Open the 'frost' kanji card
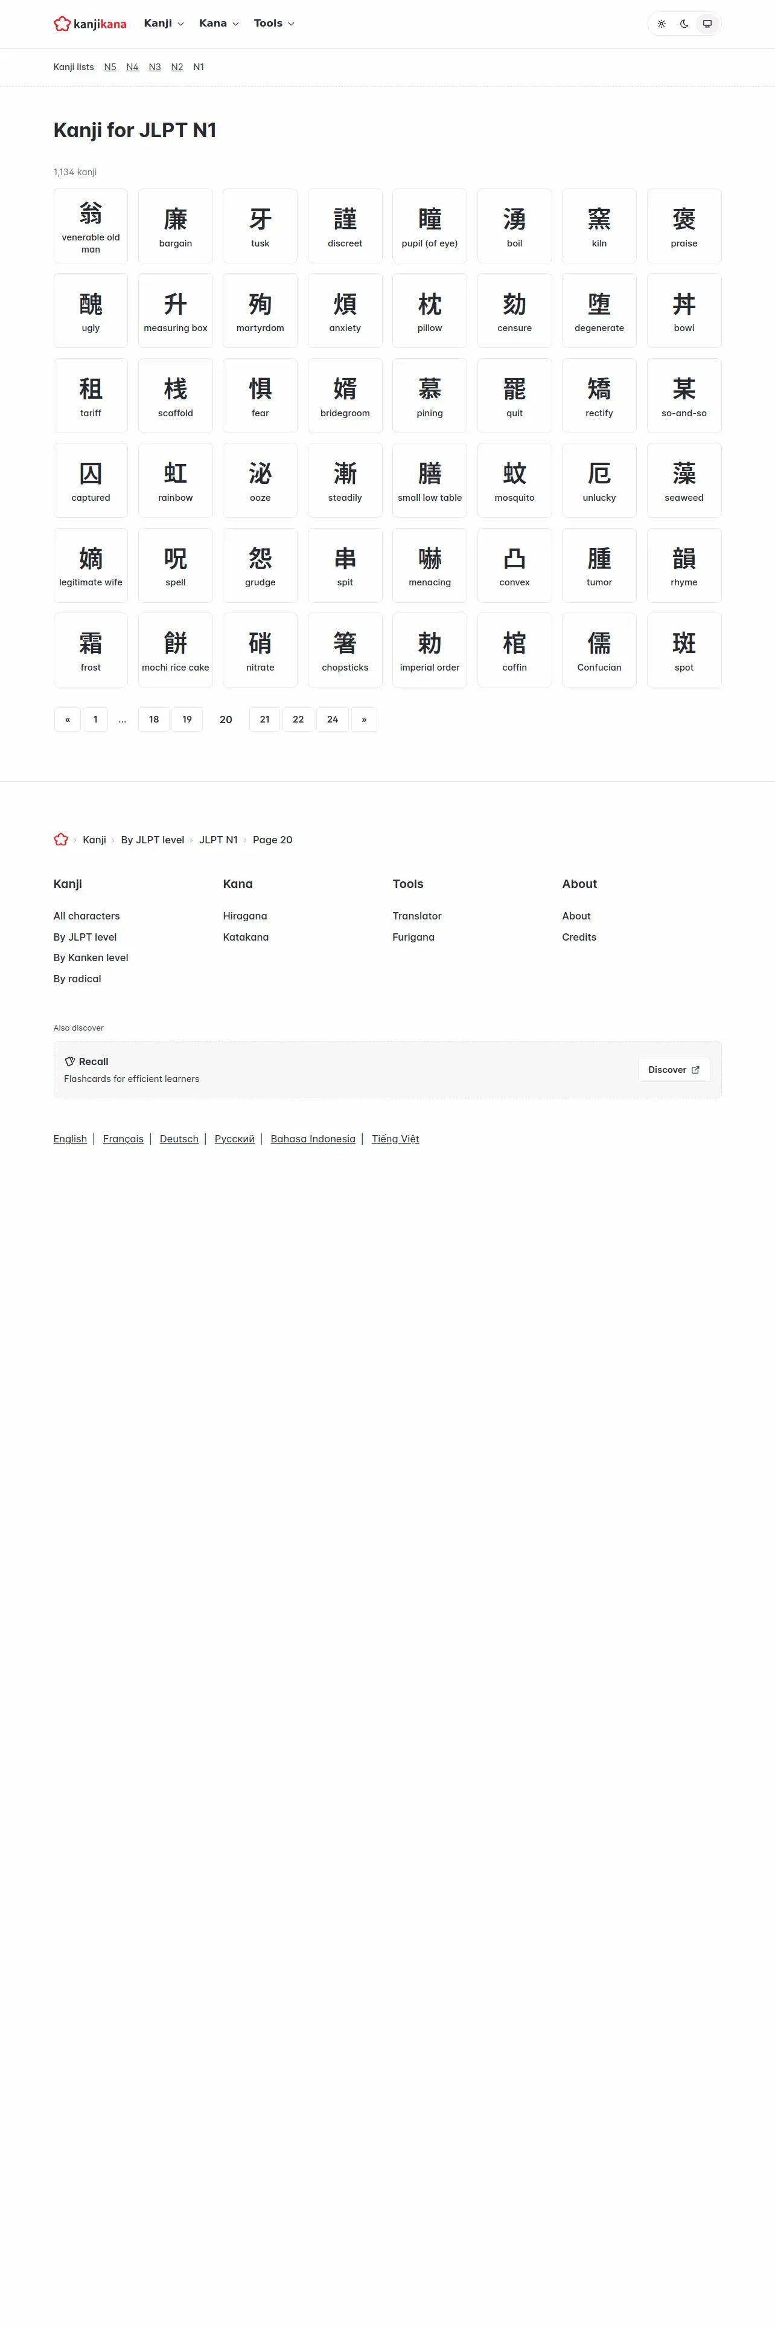The height and width of the screenshot is (2327, 775). (x=91, y=651)
